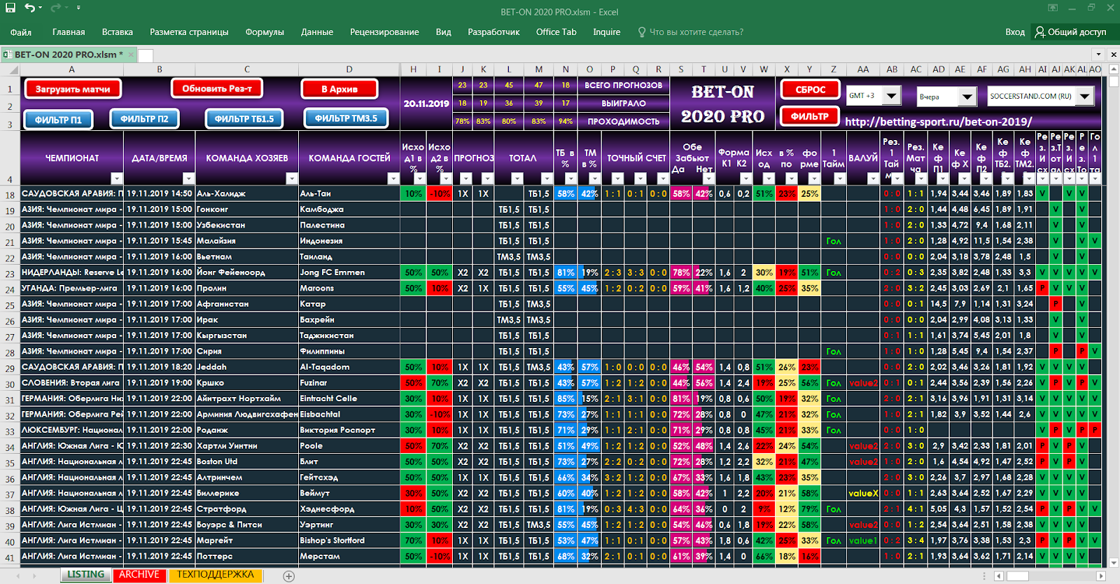Viewport: 1120px width, 584px height.
Task: Click the lightbulb Tell Me icon
Action: coord(642,32)
